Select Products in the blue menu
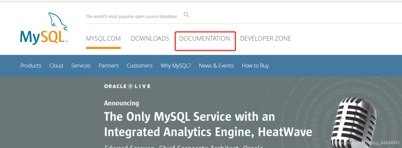 coord(31,66)
